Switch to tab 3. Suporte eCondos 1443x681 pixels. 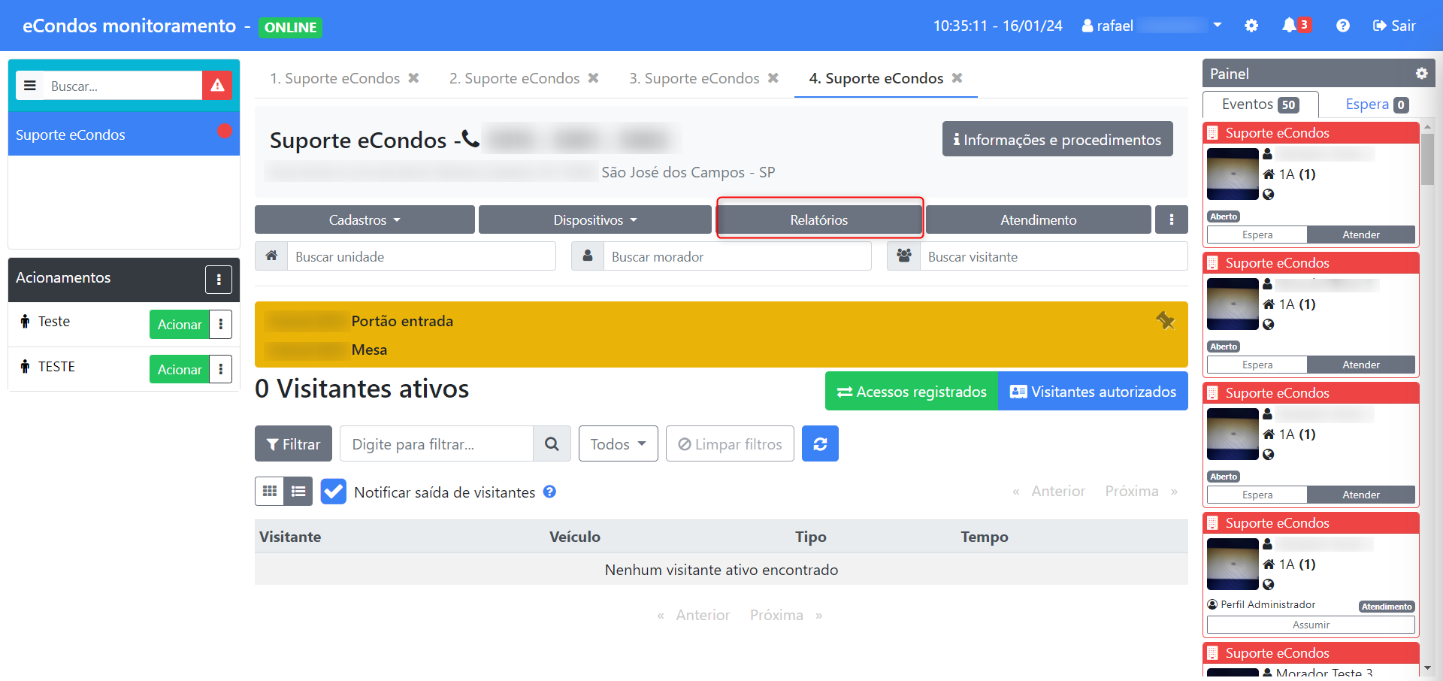pos(694,78)
